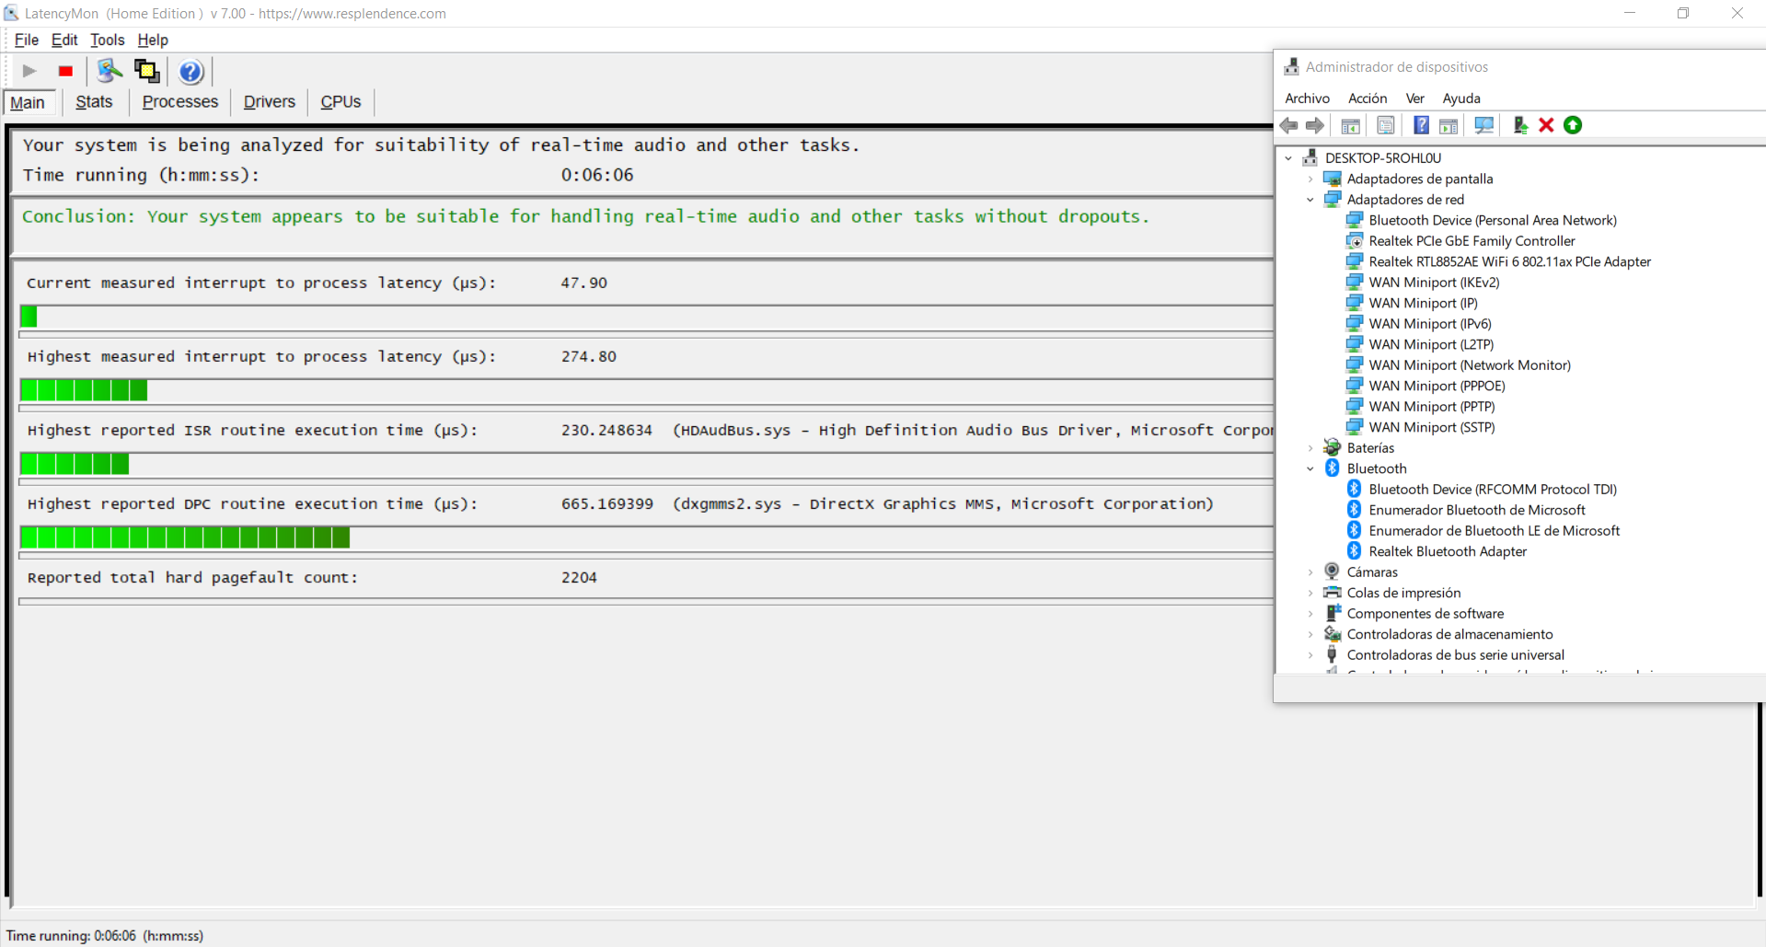Open LatencyMon help via the blue question mark
This screenshot has height=947, width=1766.
point(190,71)
